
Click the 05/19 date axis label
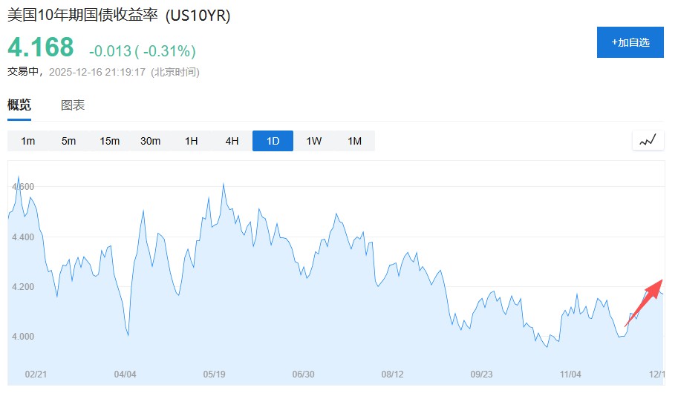pyautogui.click(x=214, y=374)
